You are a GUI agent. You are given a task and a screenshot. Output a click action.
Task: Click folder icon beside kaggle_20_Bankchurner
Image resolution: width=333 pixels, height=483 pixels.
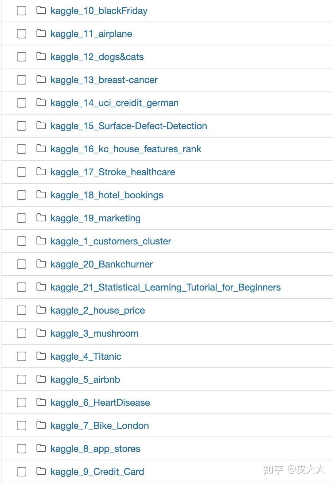coord(41,264)
